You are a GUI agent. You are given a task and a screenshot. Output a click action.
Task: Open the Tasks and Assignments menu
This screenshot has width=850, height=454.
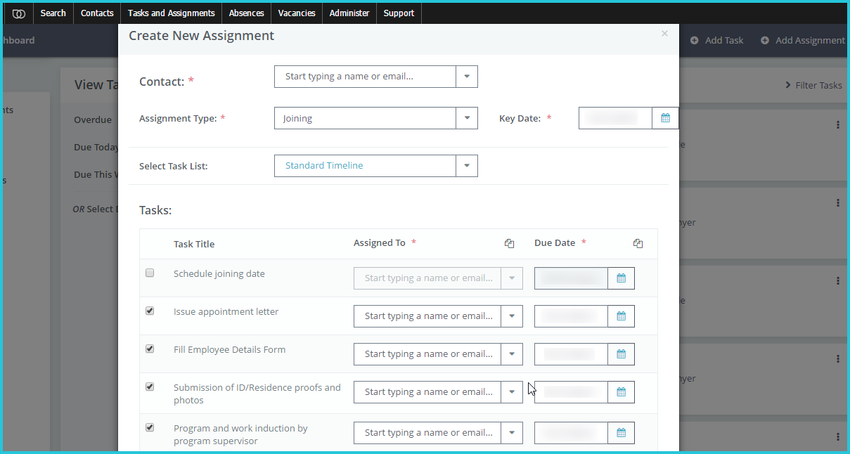(x=172, y=13)
